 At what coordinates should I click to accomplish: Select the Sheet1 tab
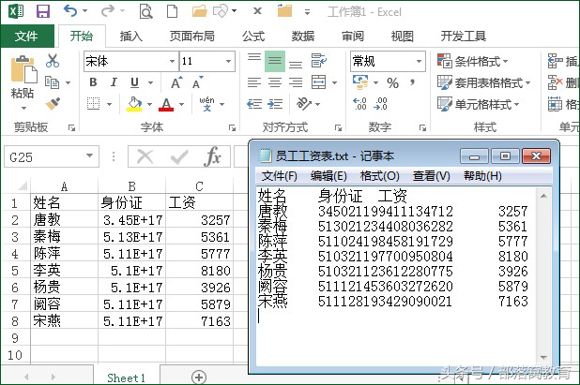coord(127,378)
